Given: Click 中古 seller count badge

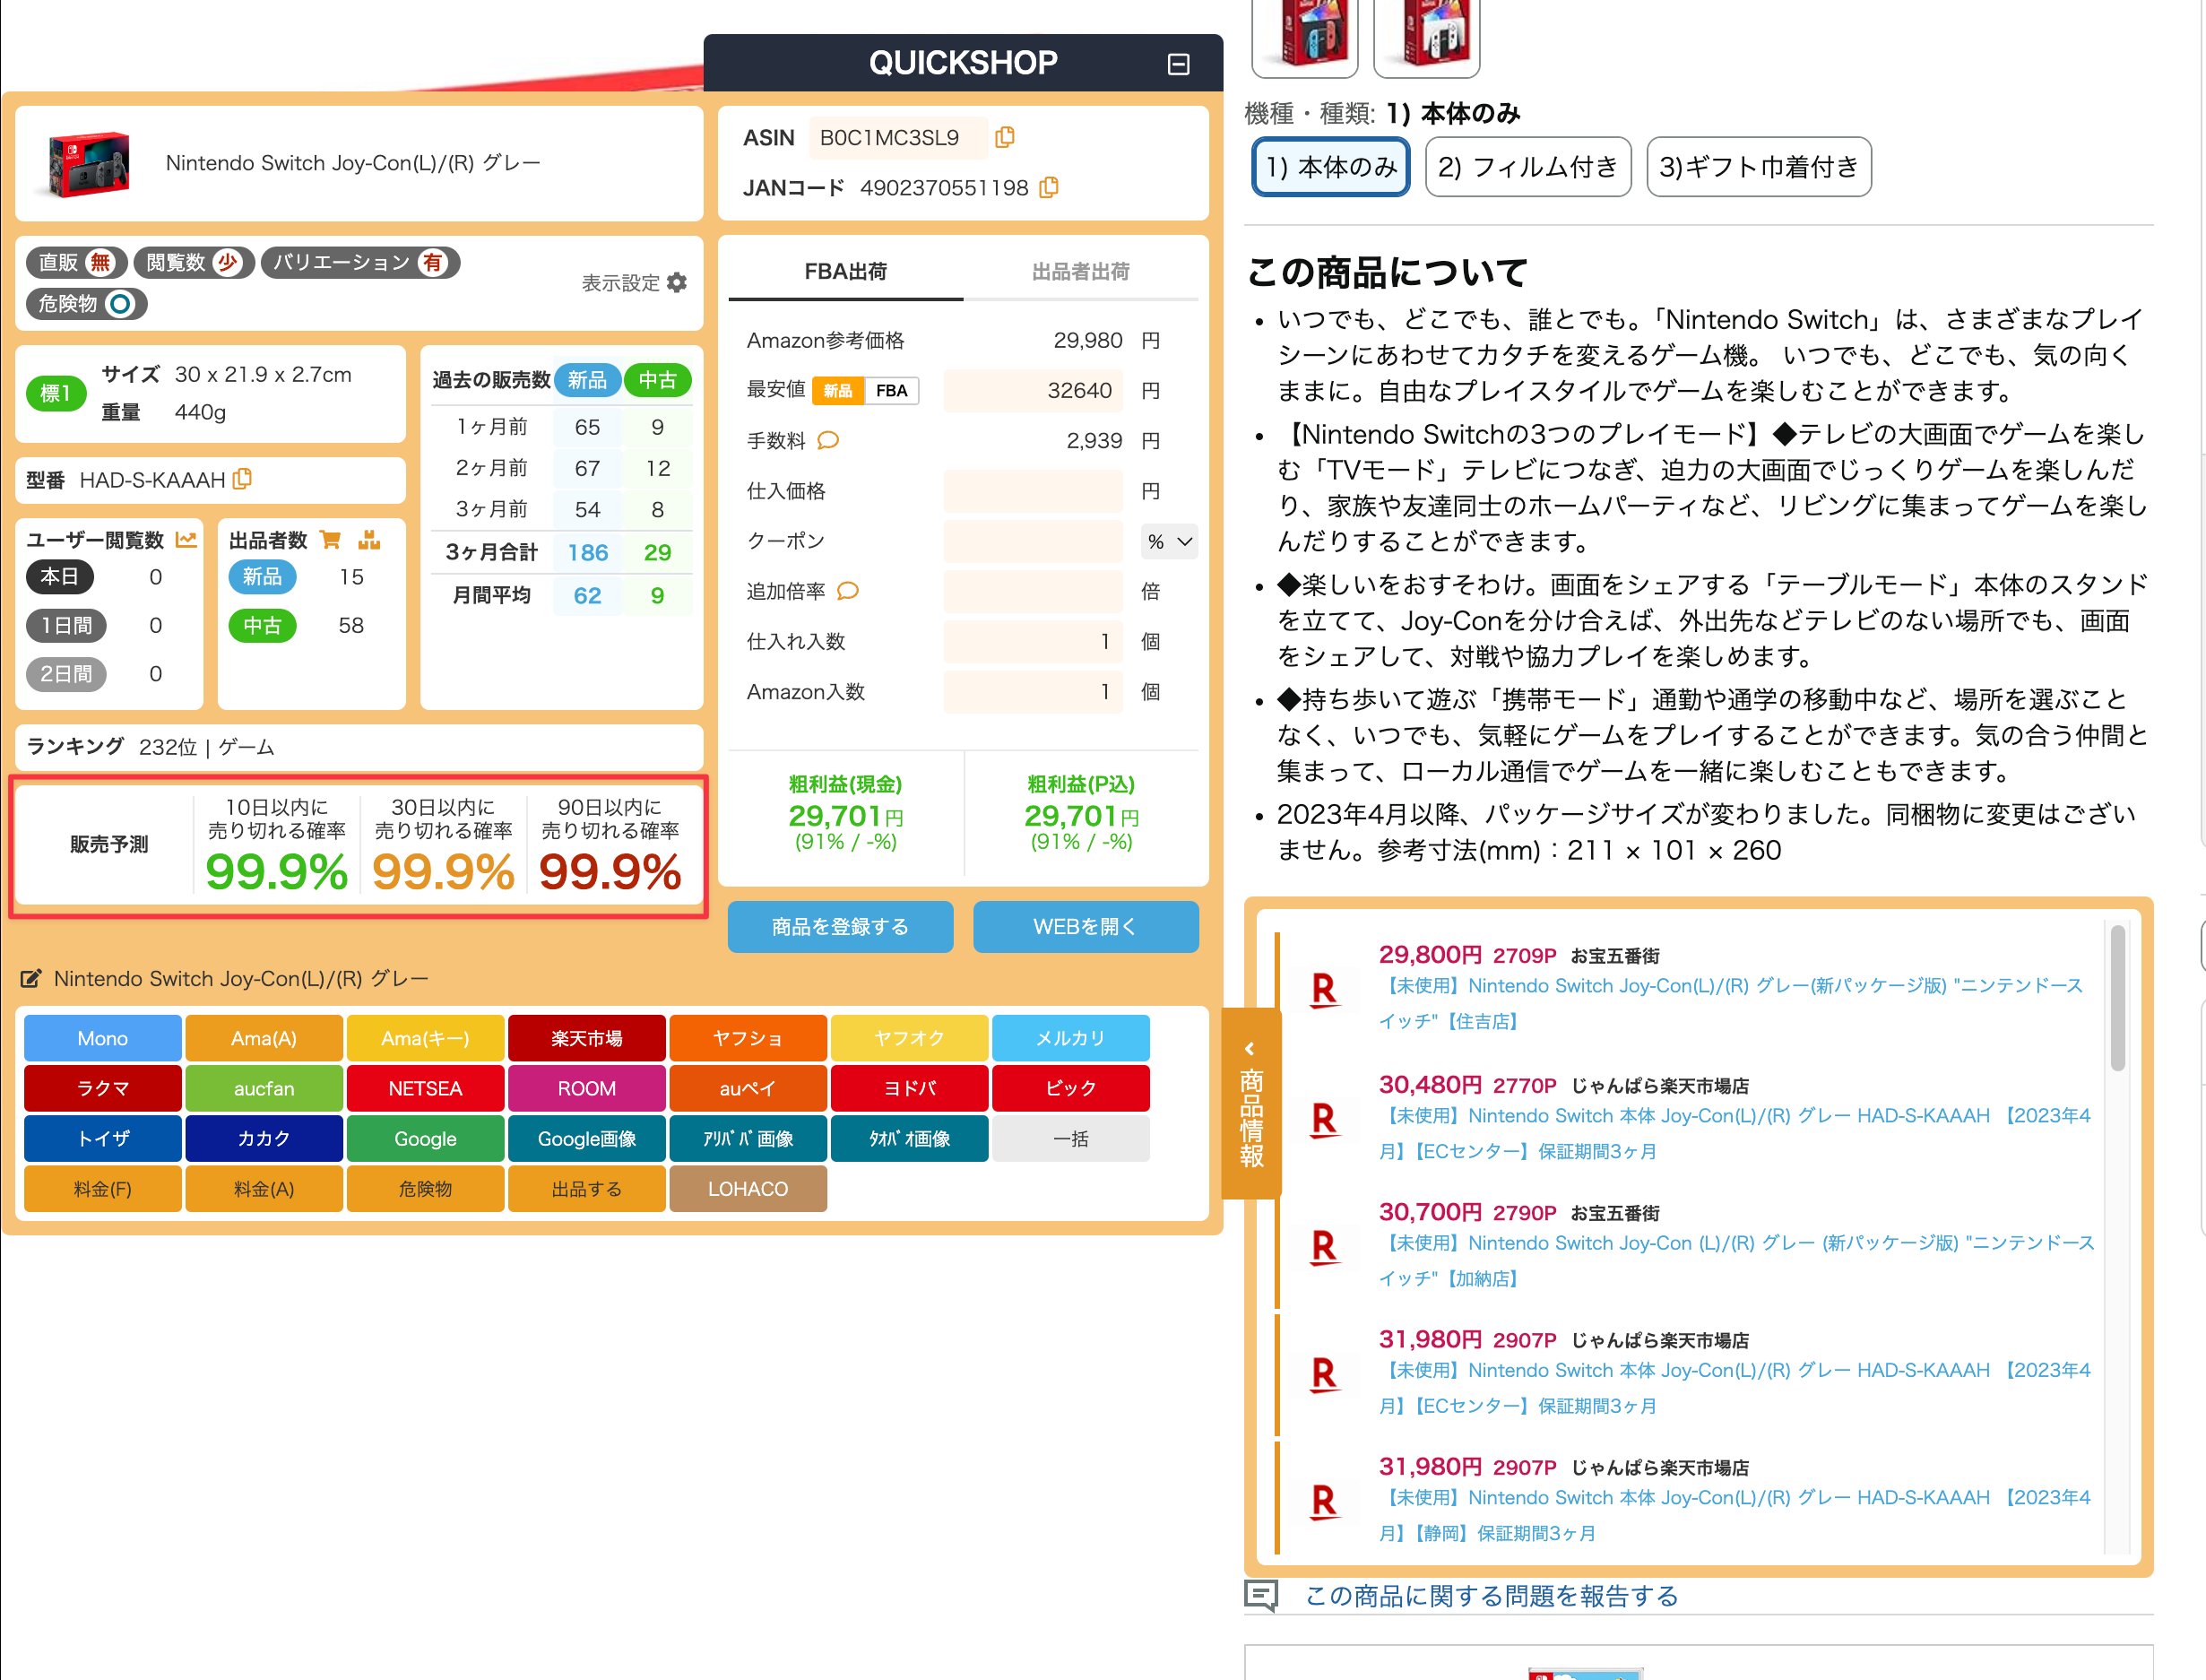Looking at the screenshot, I should (262, 625).
